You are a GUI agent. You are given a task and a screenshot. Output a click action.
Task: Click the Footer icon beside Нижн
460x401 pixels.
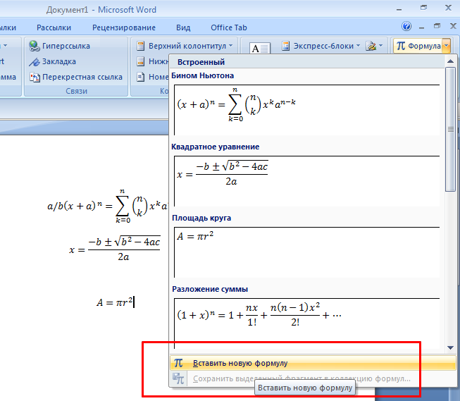pyautogui.click(x=141, y=61)
